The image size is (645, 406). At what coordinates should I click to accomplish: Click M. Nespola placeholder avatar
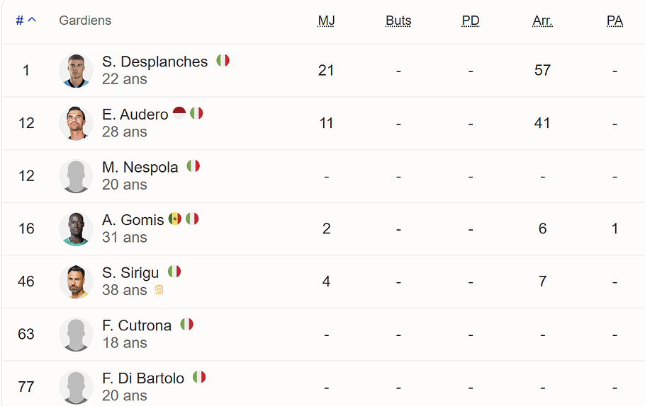coord(76,176)
